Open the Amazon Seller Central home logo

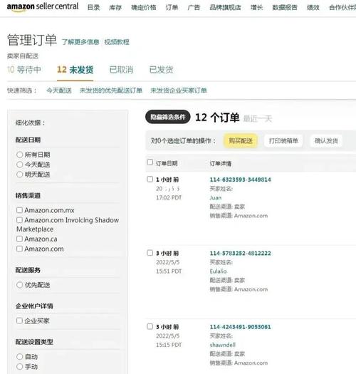tap(43, 6)
